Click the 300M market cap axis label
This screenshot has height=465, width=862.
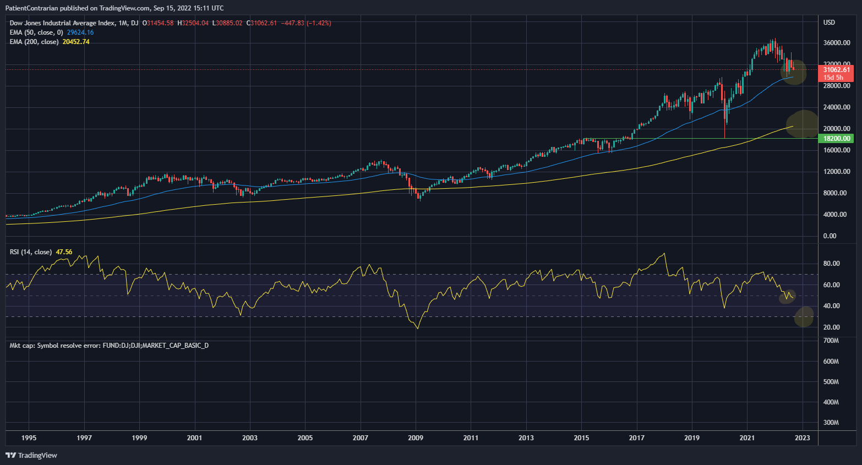[x=831, y=423]
